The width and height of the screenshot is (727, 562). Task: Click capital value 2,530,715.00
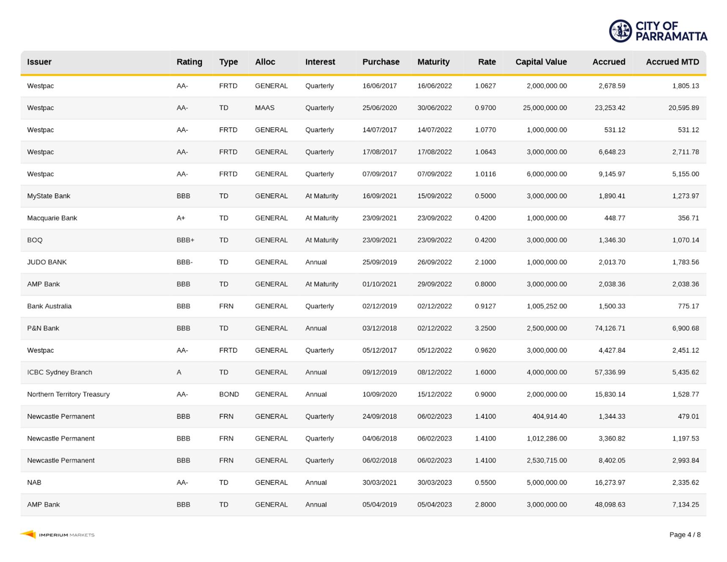click(x=547, y=461)
